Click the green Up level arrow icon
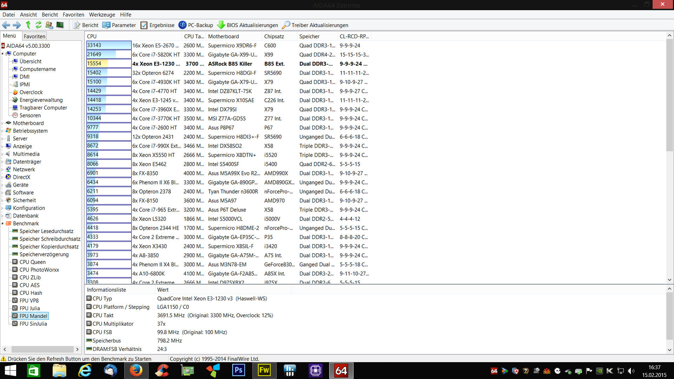674x379 pixels. tap(28, 25)
